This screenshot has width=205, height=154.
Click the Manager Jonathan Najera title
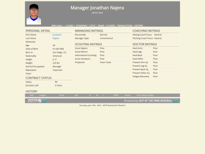97,8
